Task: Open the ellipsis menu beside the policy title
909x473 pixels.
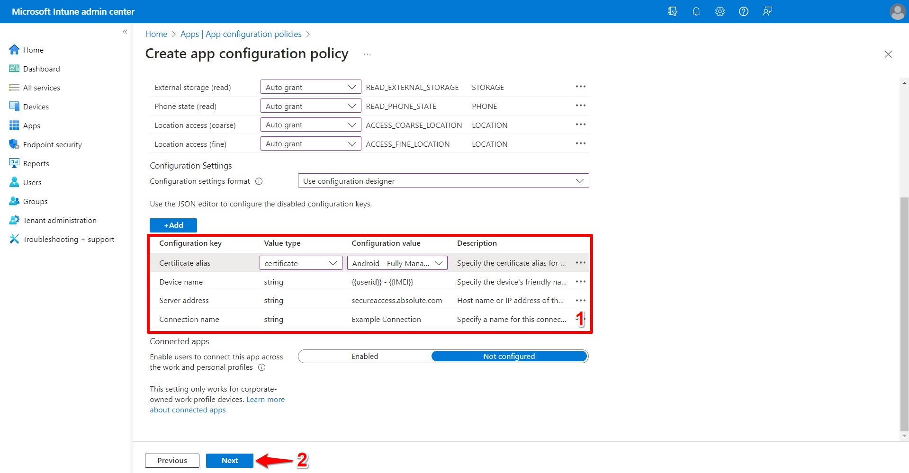Action: pyautogui.click(x=367, y=54)
